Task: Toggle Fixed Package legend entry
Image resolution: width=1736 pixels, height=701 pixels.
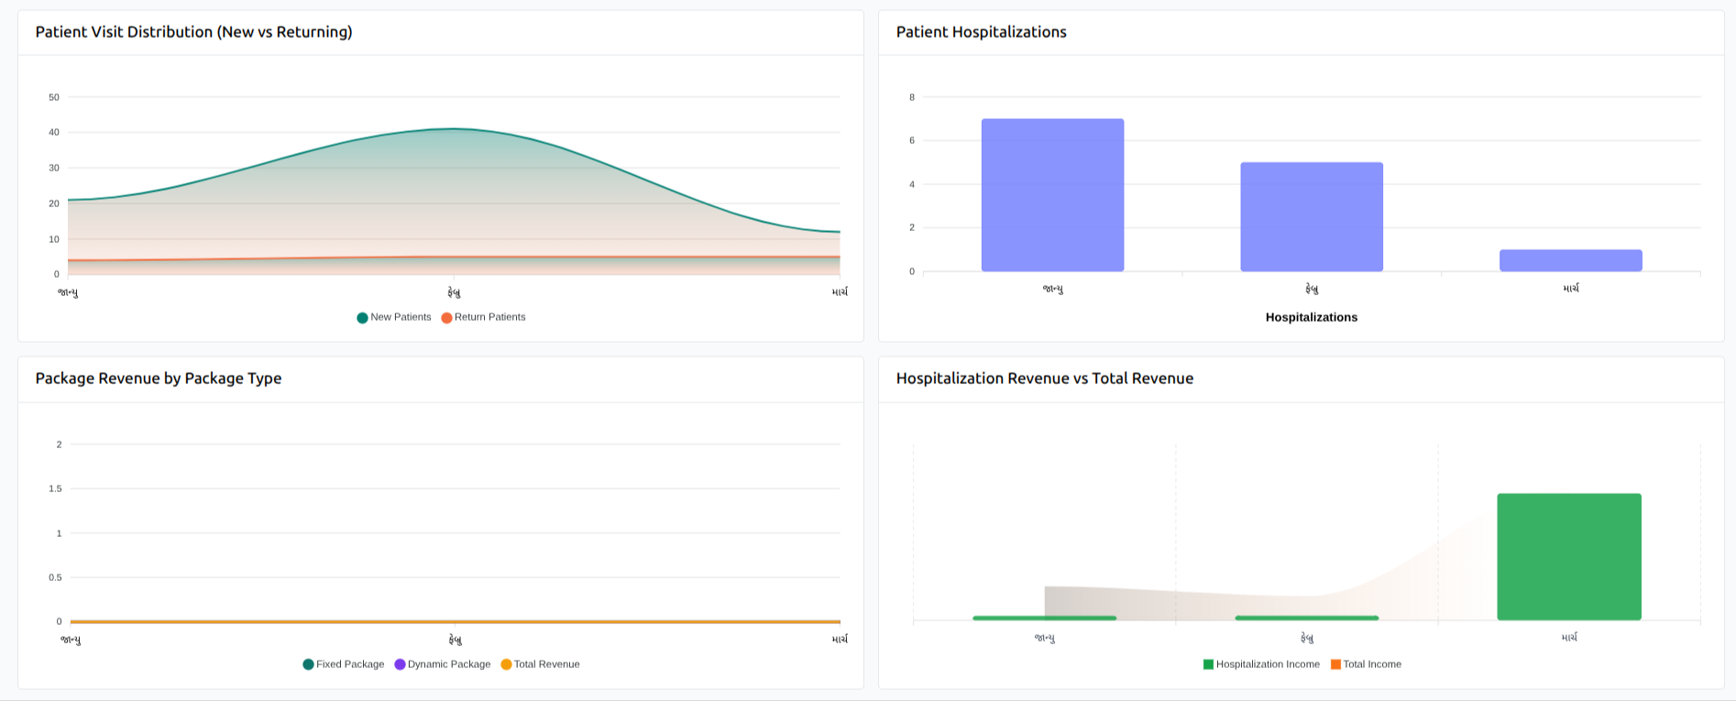Action: pyautogui.click(x=344, y=664)
